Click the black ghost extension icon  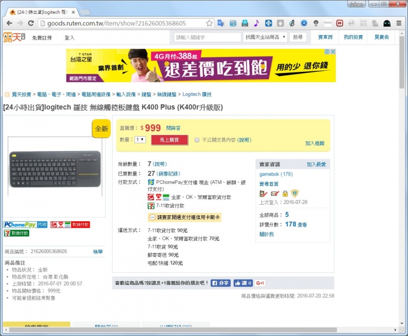click(x=387, y=23)
